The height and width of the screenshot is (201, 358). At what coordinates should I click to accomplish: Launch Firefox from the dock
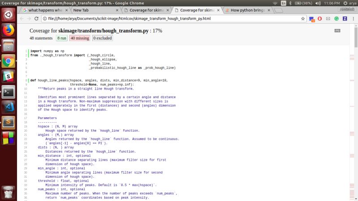pyautogui.click(x=8, y=30)
